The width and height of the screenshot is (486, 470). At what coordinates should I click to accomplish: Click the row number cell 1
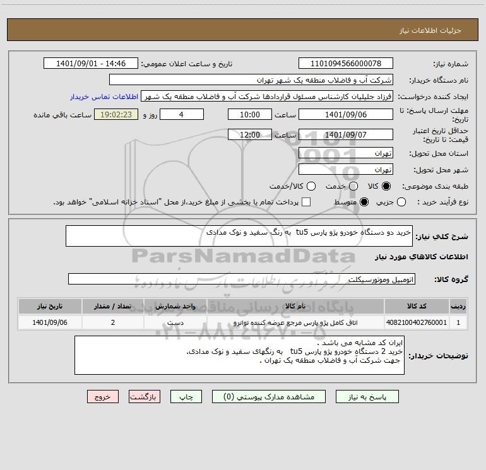point(458,322)
